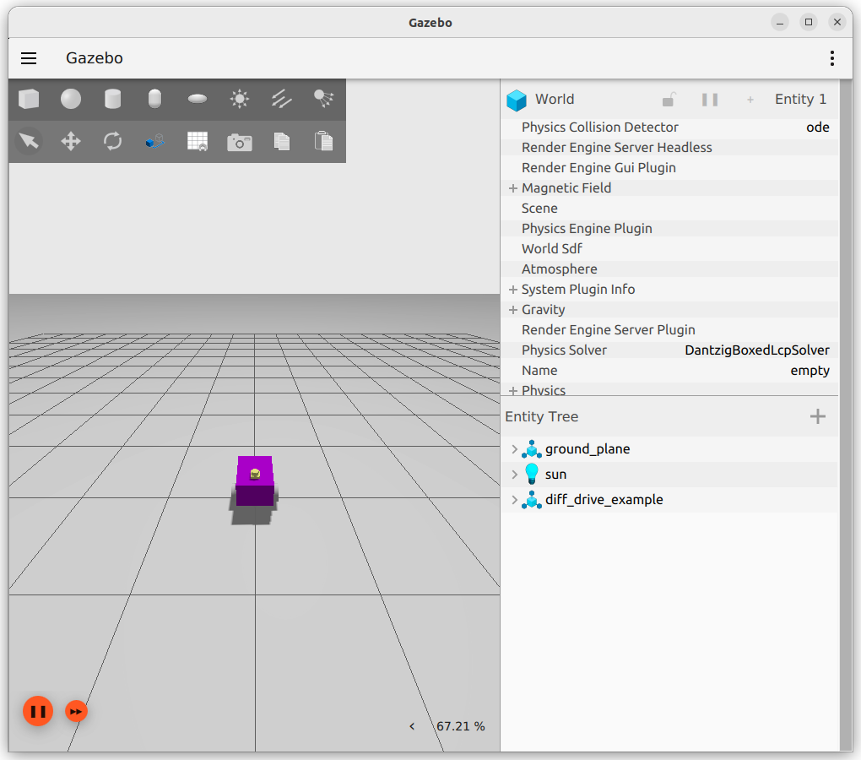Insert a sphere shape
This screenshot has height=760, width=861.
71,100
